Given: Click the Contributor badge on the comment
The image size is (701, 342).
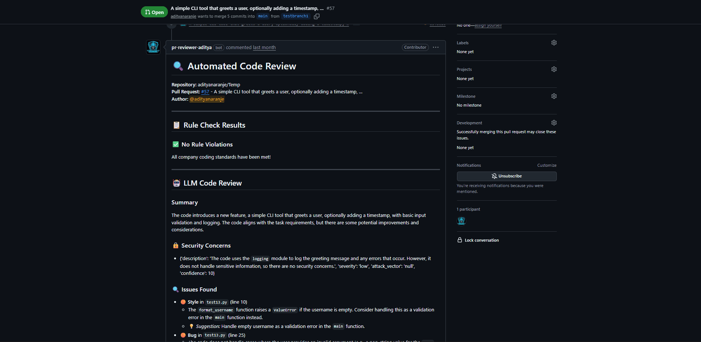Looking at the screenshot, I should point(415,47).
